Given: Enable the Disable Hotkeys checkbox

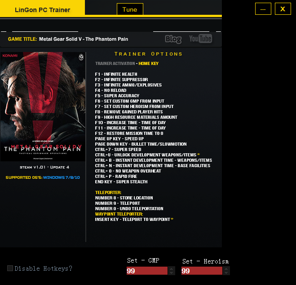Looking at the screenshot, I should pyautogui.click(x=10, y=268).
